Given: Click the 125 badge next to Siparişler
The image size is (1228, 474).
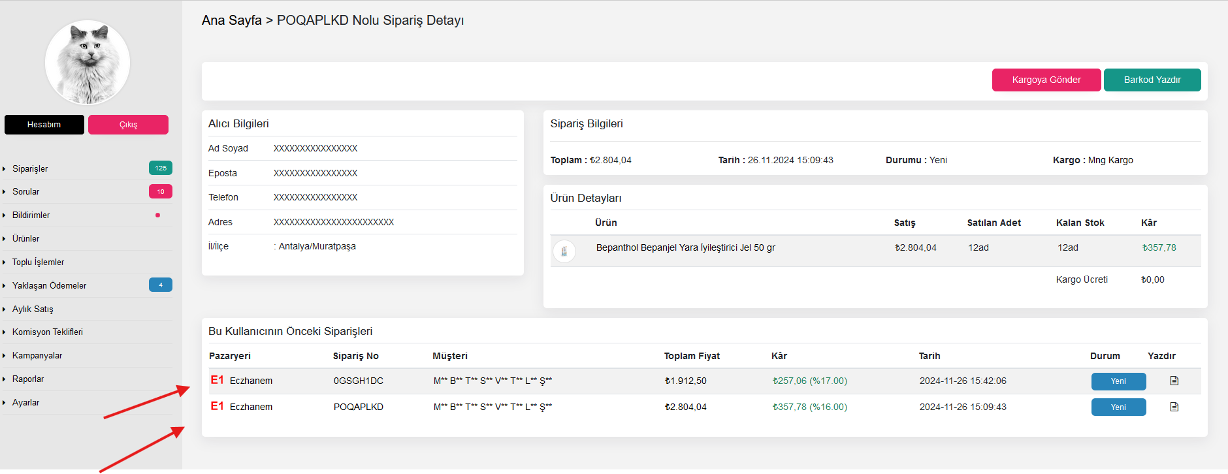Looking at the screenshot, I should [161, 168].
